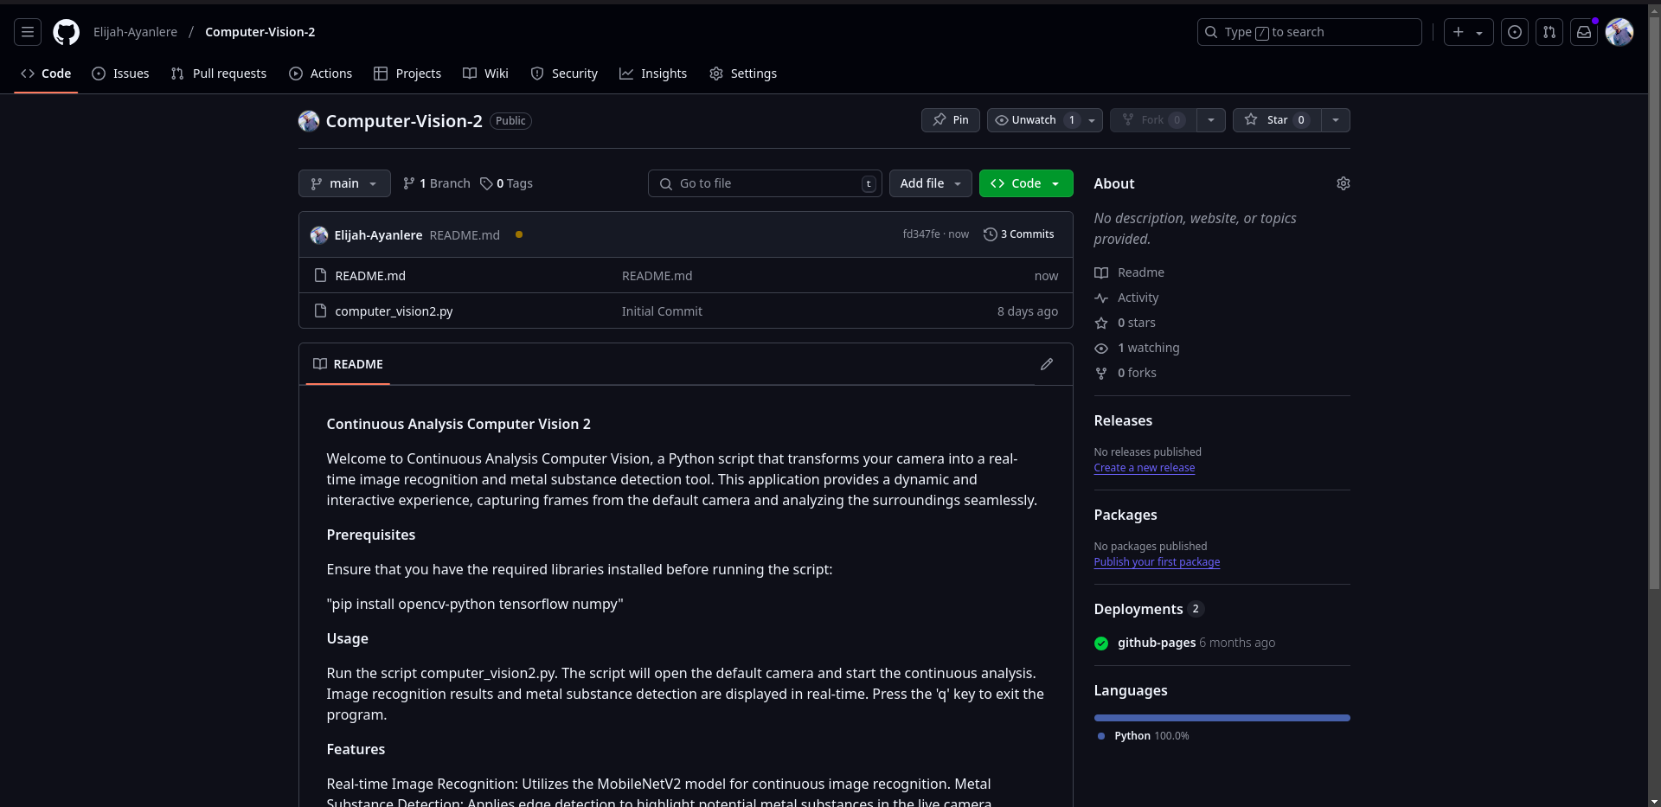This screenshot has width=1661, height=807.
Task: Open the Projects tab
Action: pos(407,74)
